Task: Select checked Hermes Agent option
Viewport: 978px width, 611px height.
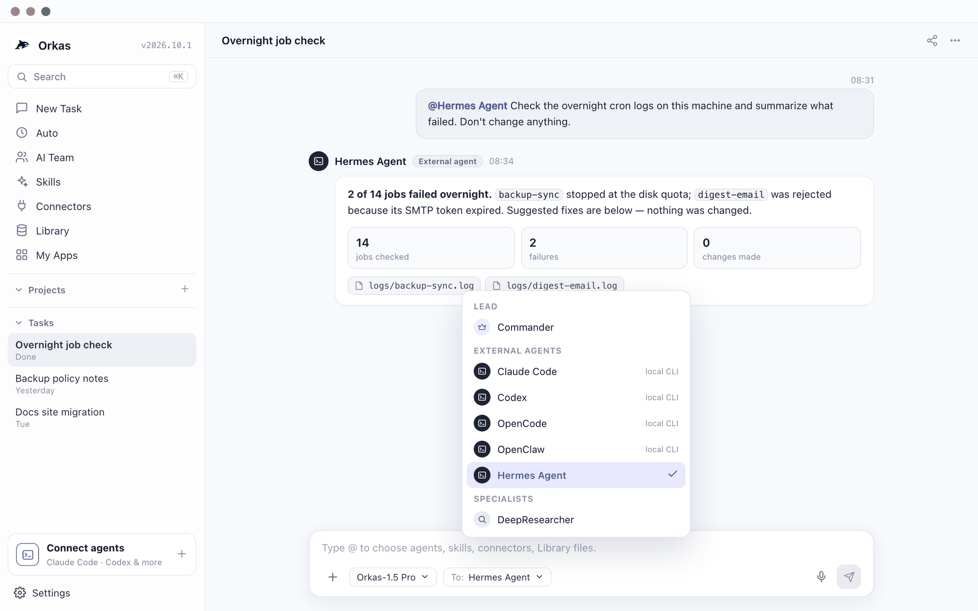Action: pos(576,475)
